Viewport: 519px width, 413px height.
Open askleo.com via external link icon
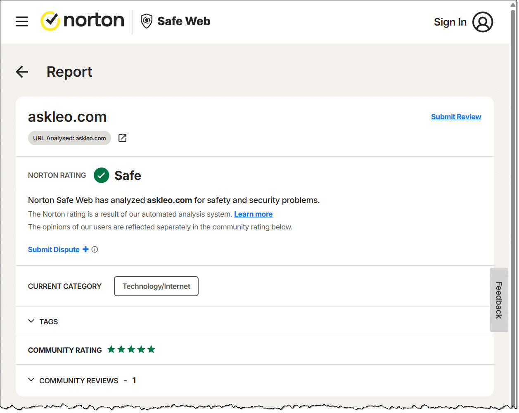pos(122,138)
